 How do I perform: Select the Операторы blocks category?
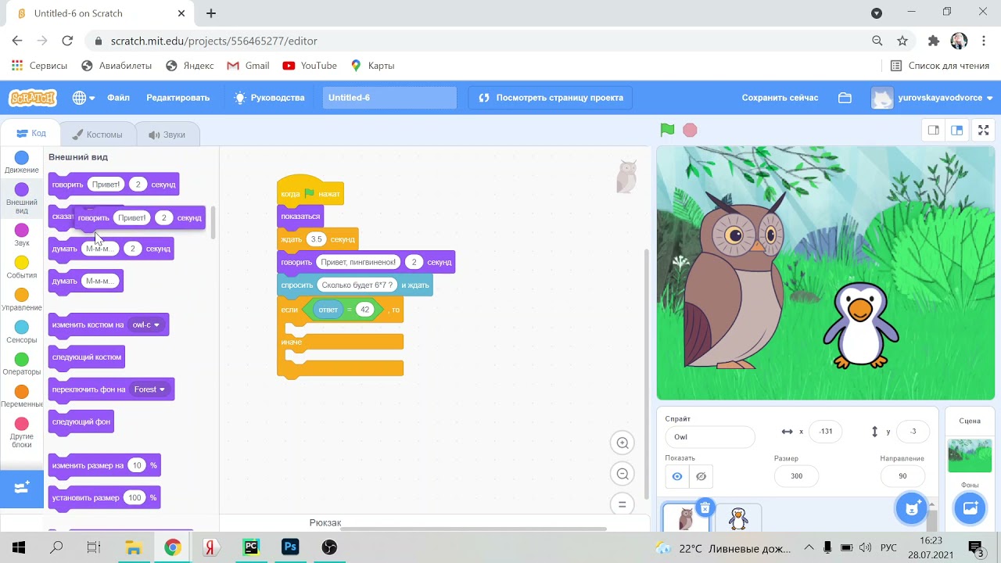pyautogui.click(x=22, y=364)
